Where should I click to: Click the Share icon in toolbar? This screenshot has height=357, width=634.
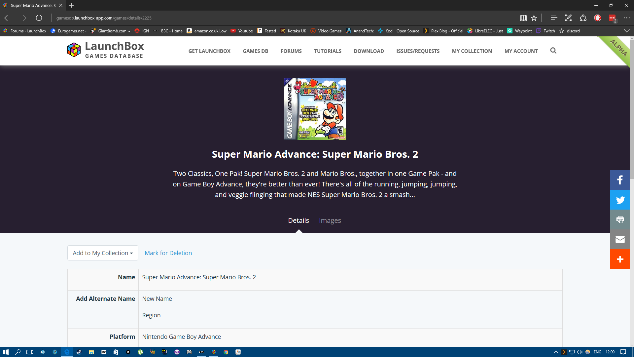point(583,18)
